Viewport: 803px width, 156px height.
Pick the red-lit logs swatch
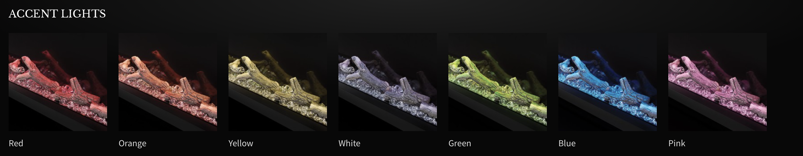(x=58, y=82)
